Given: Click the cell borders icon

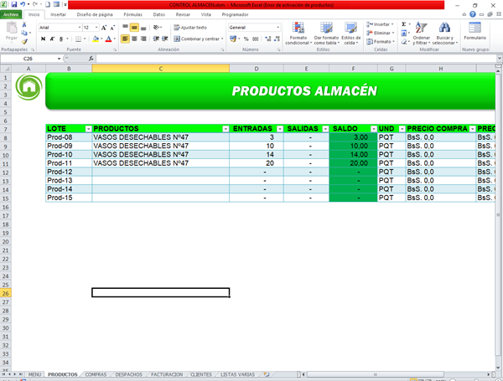Looking at the screenshot, I should (x=78, y=39).
